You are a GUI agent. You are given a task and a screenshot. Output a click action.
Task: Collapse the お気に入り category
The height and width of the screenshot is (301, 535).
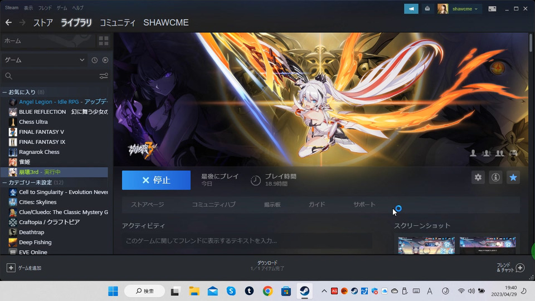point(5,92)
